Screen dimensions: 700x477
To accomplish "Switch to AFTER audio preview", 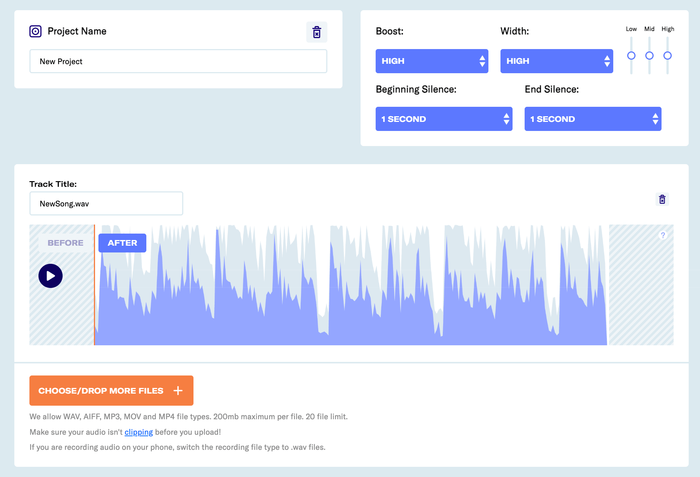I will (x=122, y=243).
